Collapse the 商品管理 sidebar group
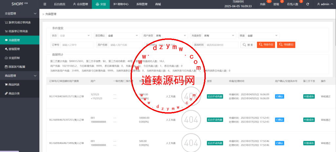 pyautogui.click(x=20, y=76)
